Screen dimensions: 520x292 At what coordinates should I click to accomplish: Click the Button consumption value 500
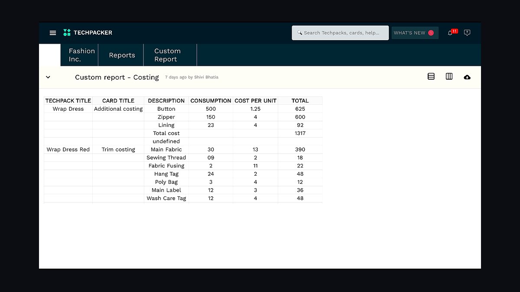click(x=211, y=109)
